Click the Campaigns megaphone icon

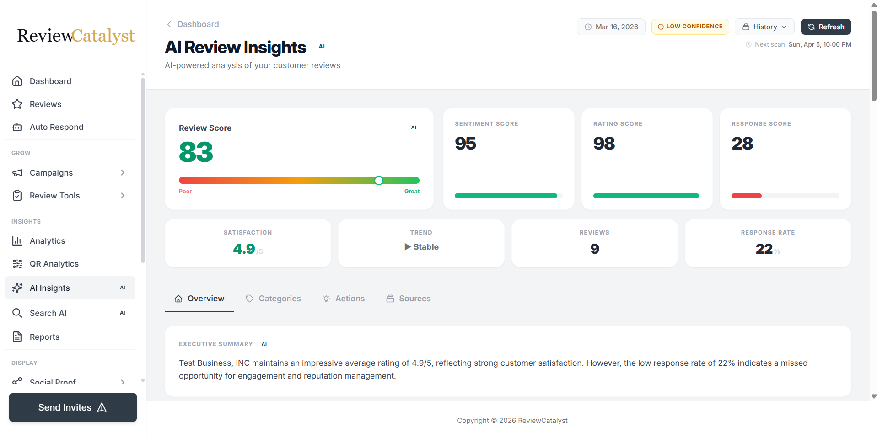(17, 172)
